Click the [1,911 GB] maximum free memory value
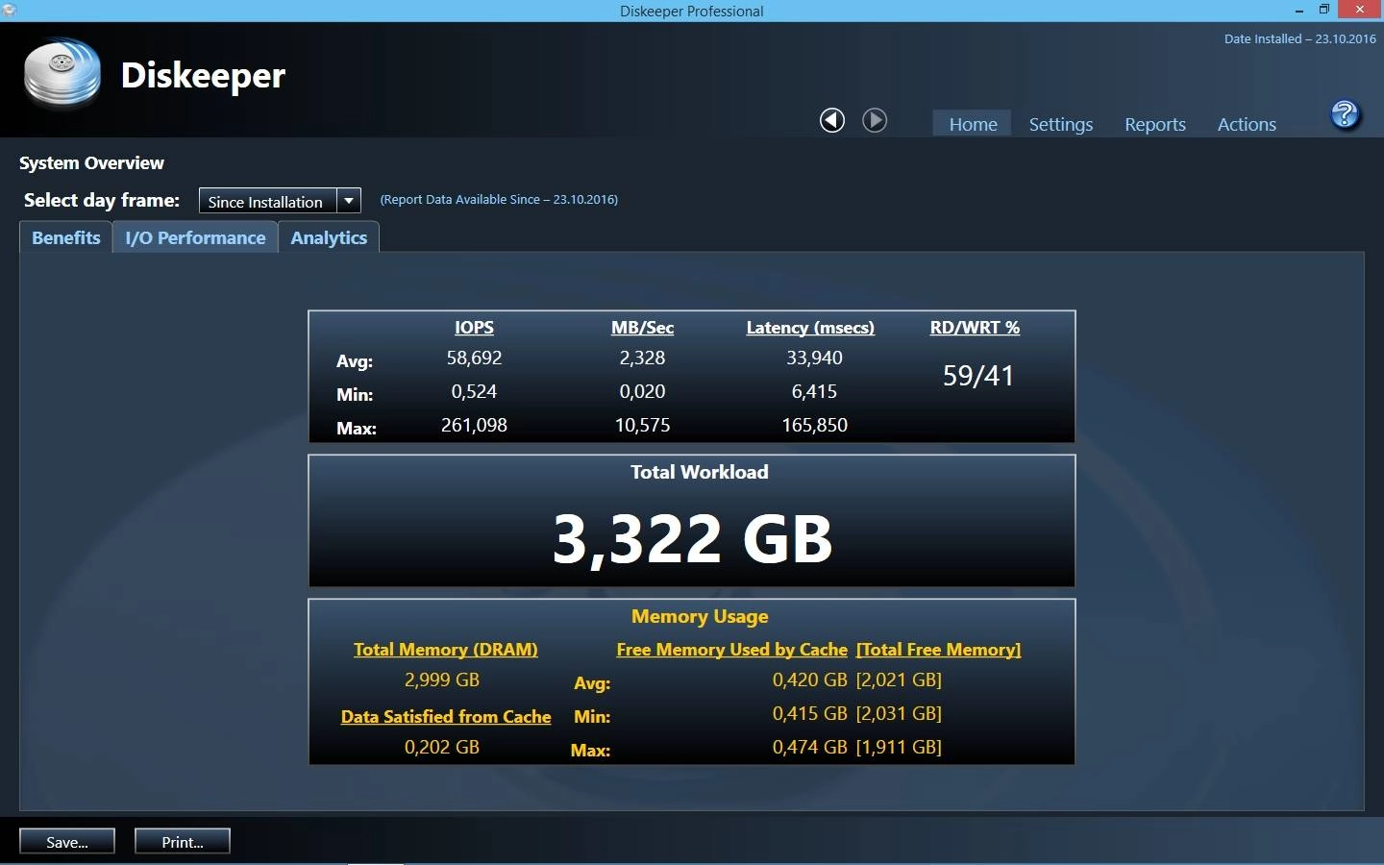The image size is (1384, 865). (x=899, y=747)
